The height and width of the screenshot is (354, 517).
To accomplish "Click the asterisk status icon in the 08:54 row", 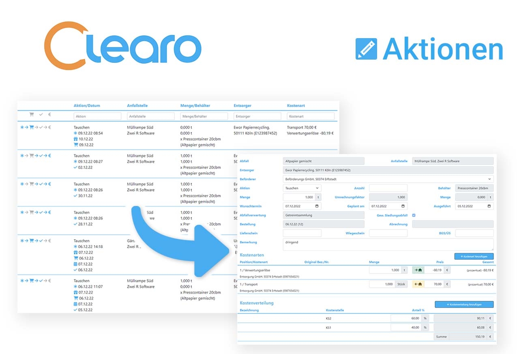I will click(x=22, y=127).
